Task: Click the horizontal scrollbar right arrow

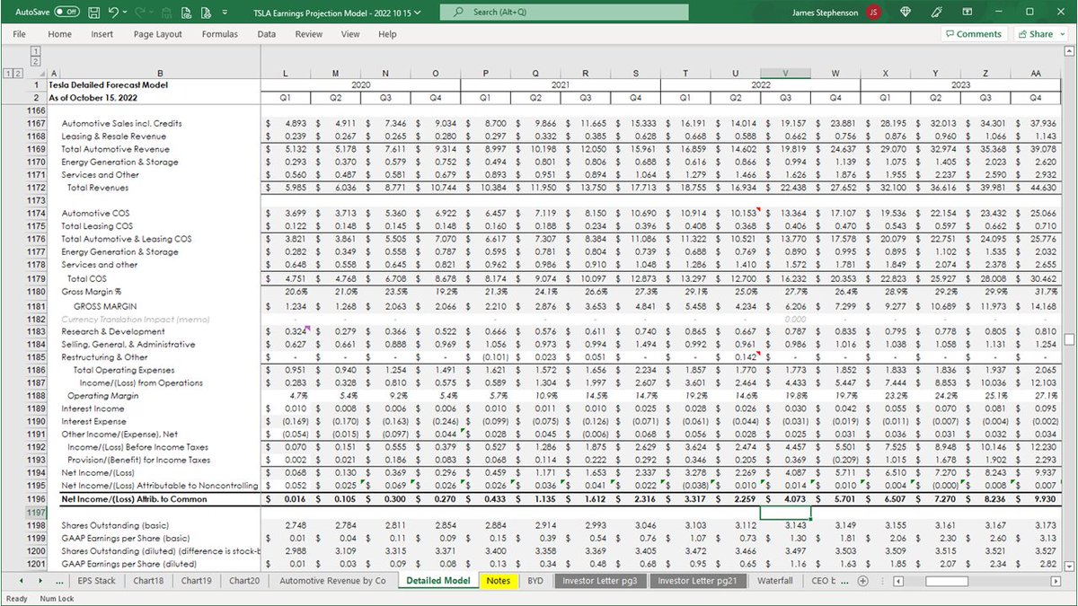Action: click(1055, 581)
